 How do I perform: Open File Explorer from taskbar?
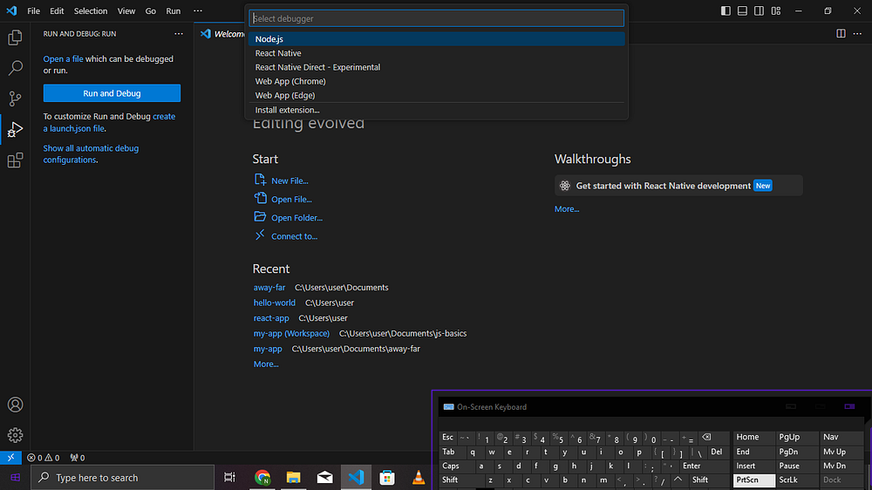(294, 477)
